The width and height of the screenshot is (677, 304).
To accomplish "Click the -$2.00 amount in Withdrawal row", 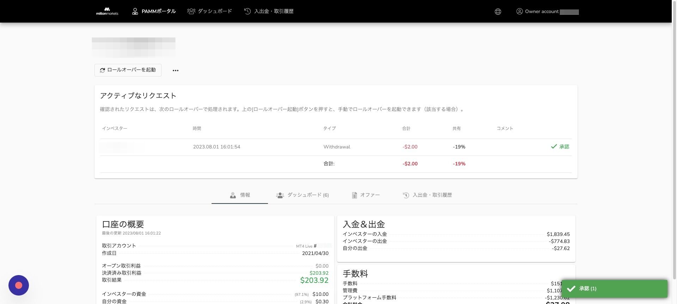I will tap(410, 147).
